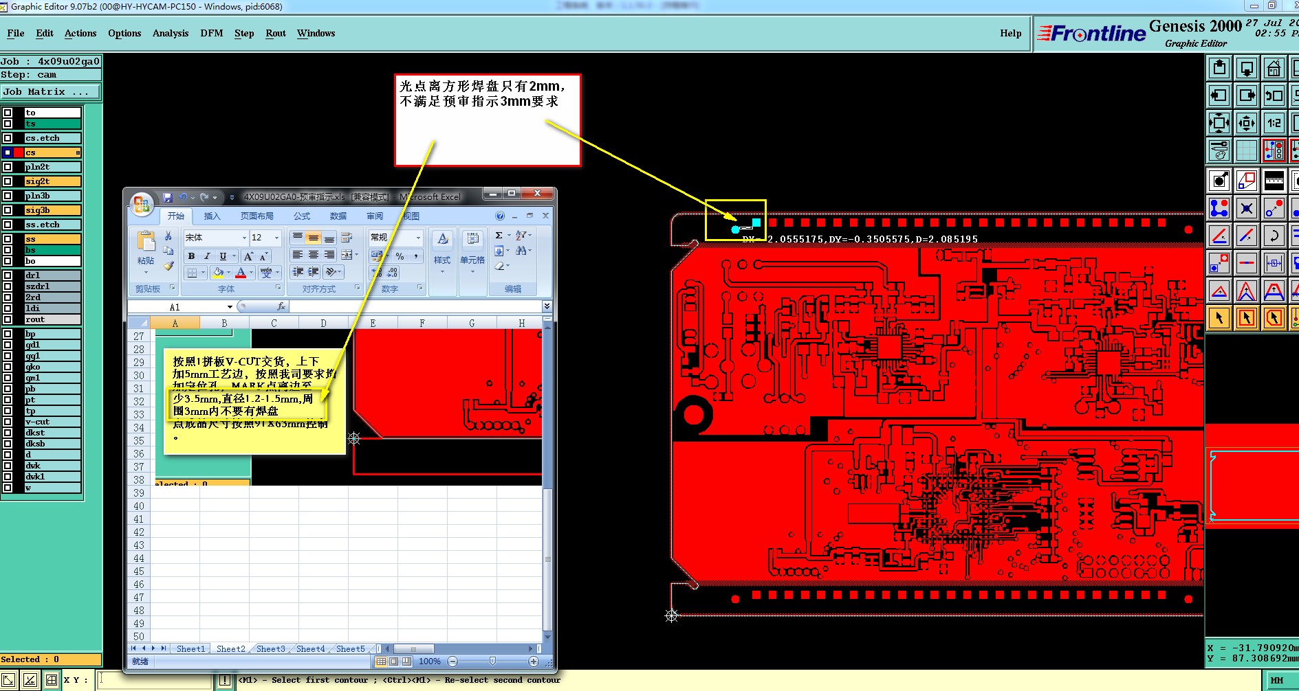Open Excel number format dropdown
This screenshot has height=691, width=1299.
point(418,238)
